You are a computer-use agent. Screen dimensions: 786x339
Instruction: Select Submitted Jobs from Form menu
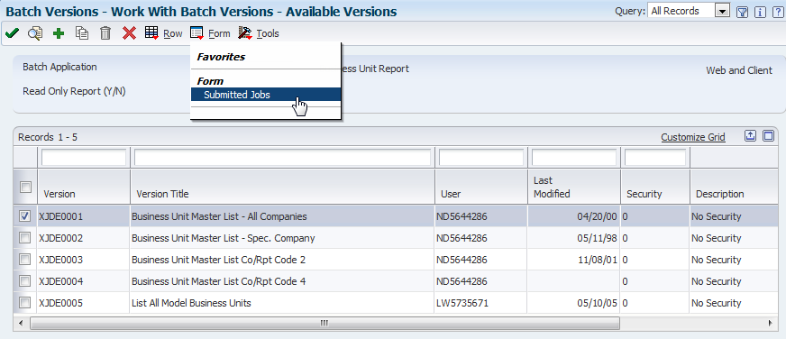266,95
